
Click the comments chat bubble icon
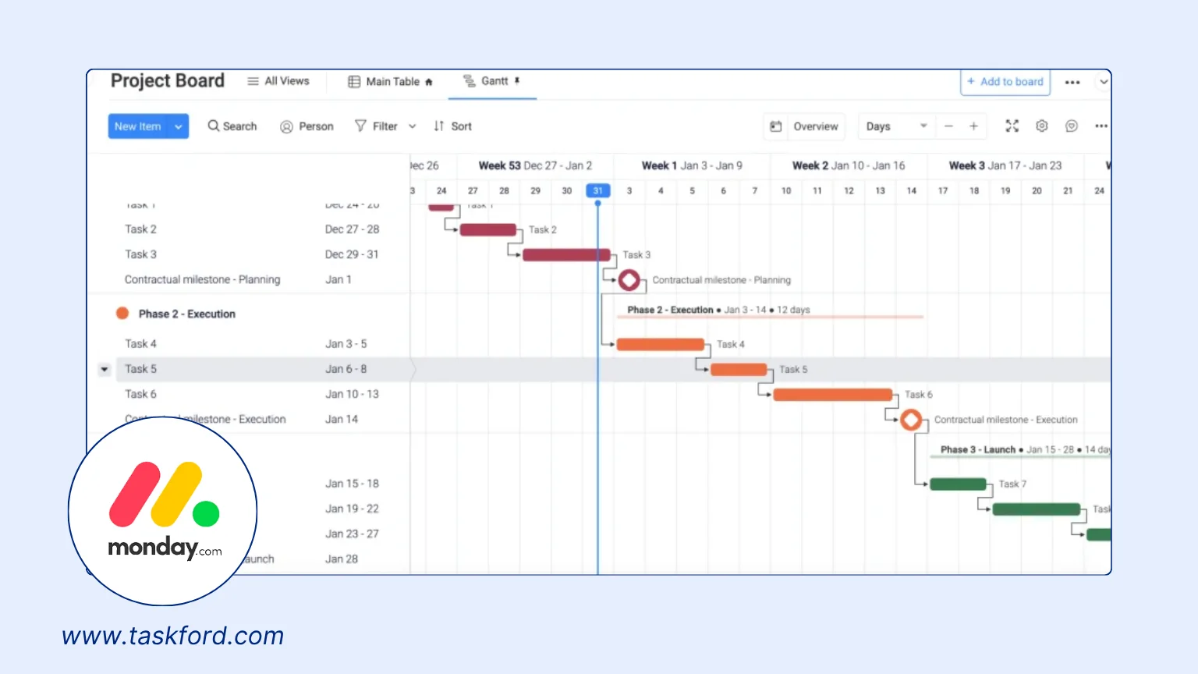click(1071, 126)
